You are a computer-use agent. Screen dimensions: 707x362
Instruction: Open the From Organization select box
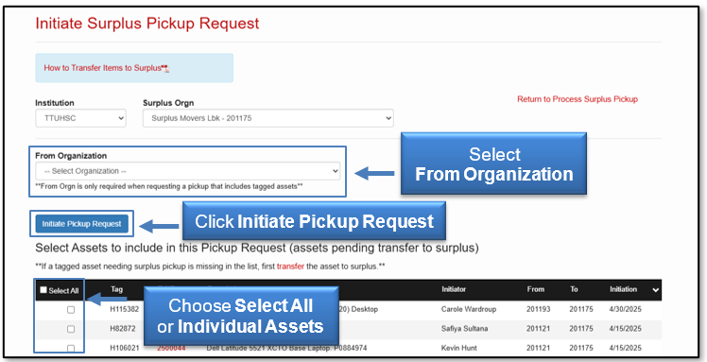pos(187,171)
